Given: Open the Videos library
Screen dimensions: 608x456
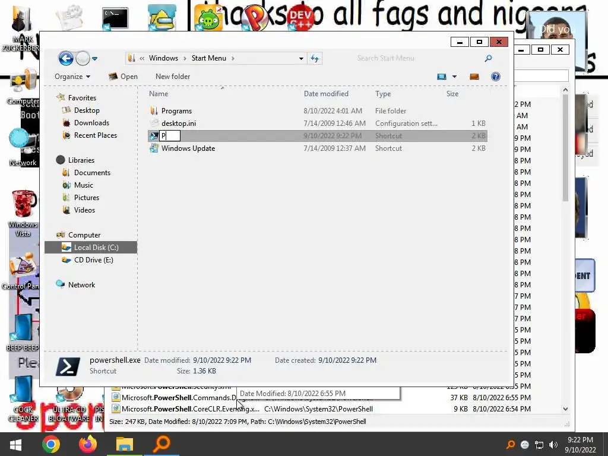Looking at the screenshot, I should tap(84, 210).
